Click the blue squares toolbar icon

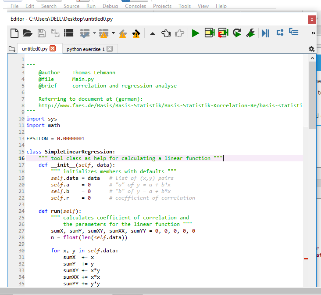pyautogui.click(x=280, y=33)
